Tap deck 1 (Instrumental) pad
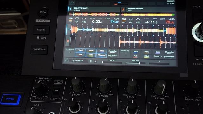The height and width of the screenshot is (114, 203). tap(112, 56)
